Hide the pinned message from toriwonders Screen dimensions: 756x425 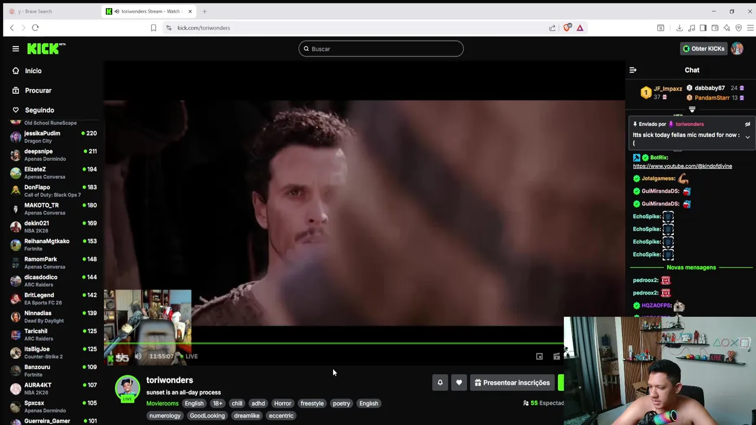[747, 125]
